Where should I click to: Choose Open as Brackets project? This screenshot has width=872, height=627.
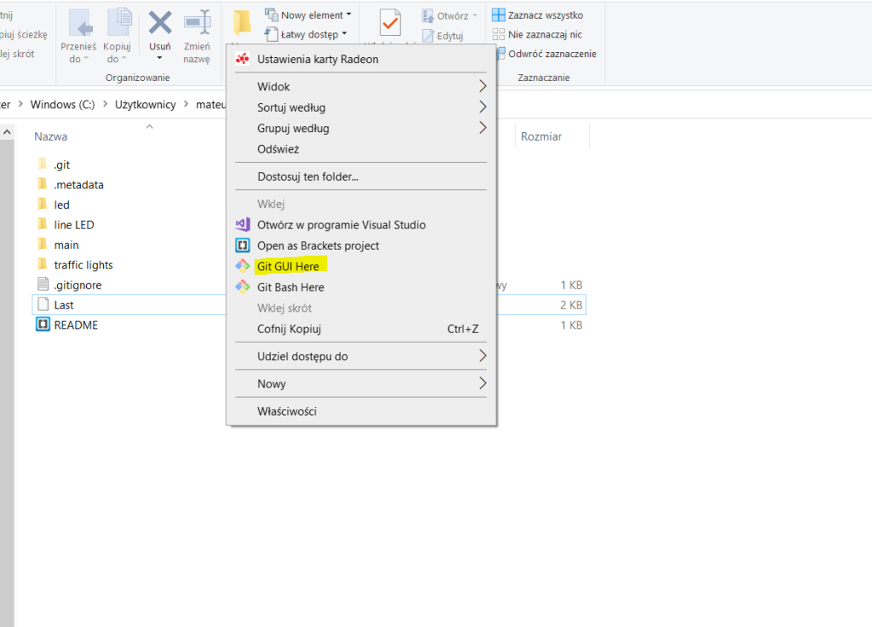coord(318,245)
